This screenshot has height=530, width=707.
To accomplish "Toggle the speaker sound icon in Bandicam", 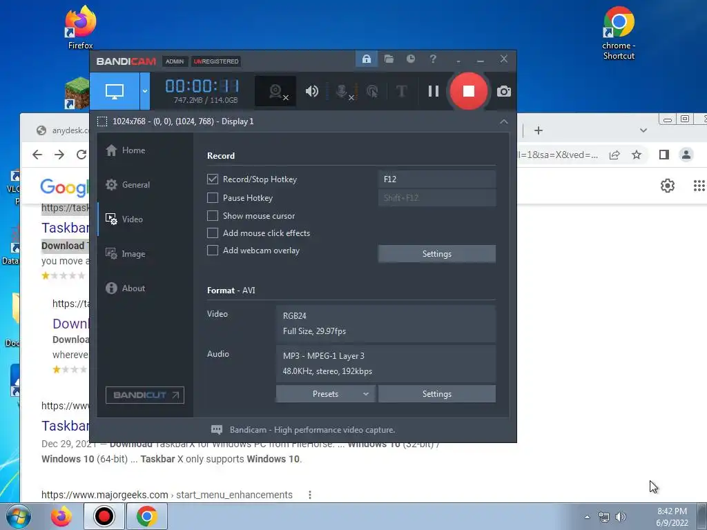I will (311, 92).
